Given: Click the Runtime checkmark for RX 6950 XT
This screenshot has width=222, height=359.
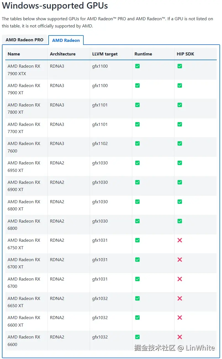Looking at the screenshot, I should 137,163.
